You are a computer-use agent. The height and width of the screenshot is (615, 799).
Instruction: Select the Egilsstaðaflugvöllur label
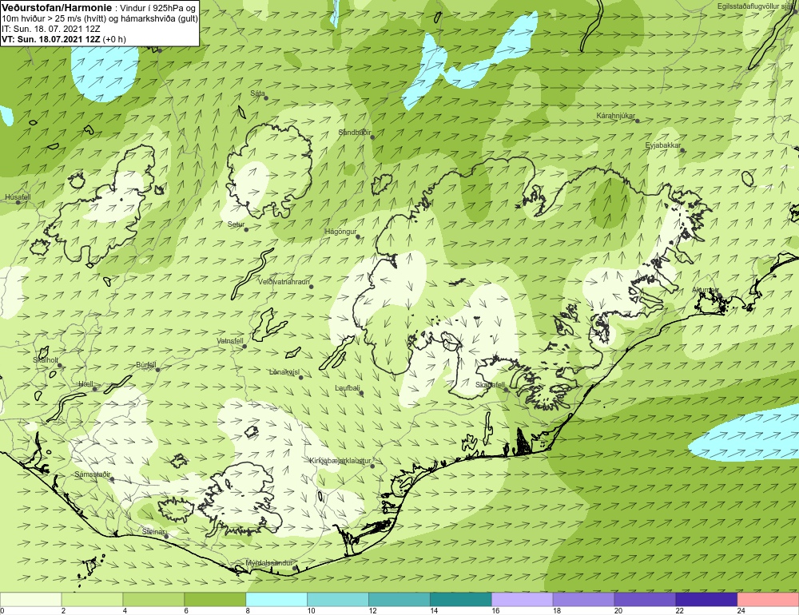[756, 6]
